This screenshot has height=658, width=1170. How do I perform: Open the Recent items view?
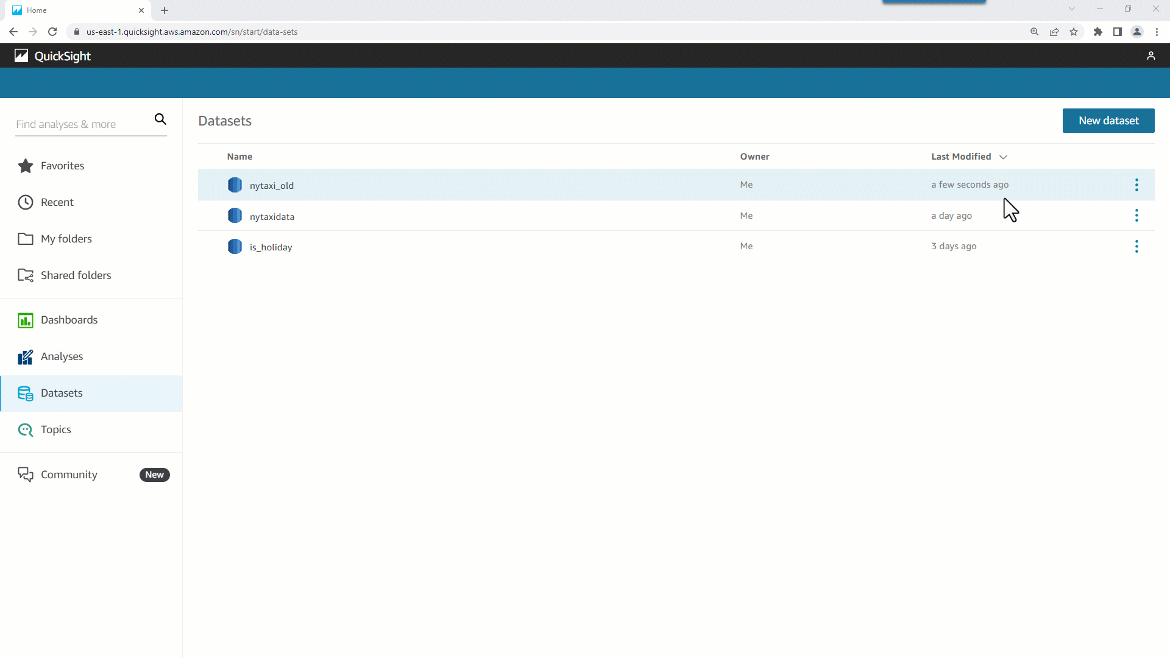58,202
